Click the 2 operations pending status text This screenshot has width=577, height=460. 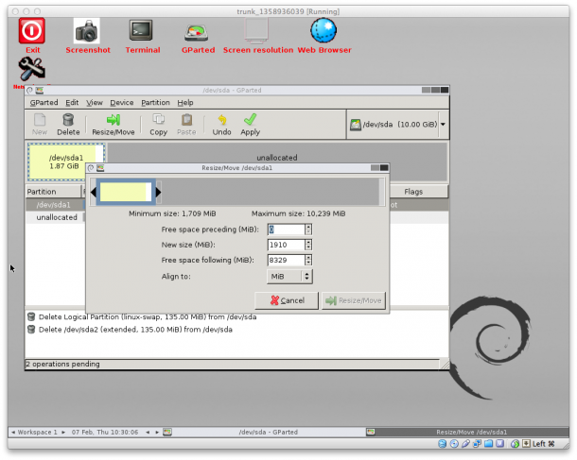[x=62, y=364]
